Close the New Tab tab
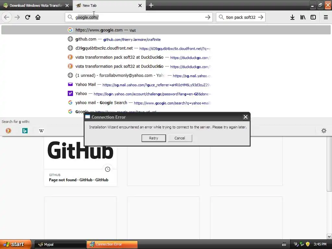332x249 pixels. [x=140, y=6]
